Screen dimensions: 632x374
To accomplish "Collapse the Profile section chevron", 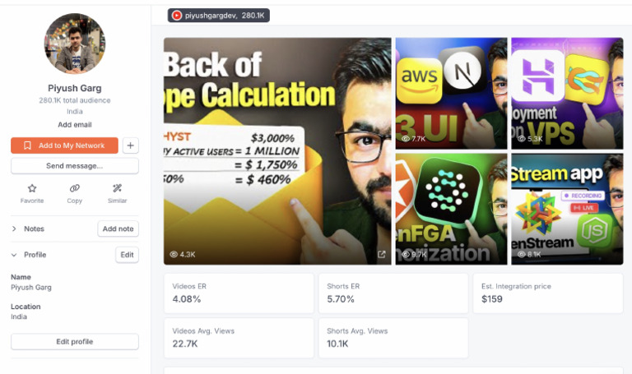I will [x=14, y=255].
